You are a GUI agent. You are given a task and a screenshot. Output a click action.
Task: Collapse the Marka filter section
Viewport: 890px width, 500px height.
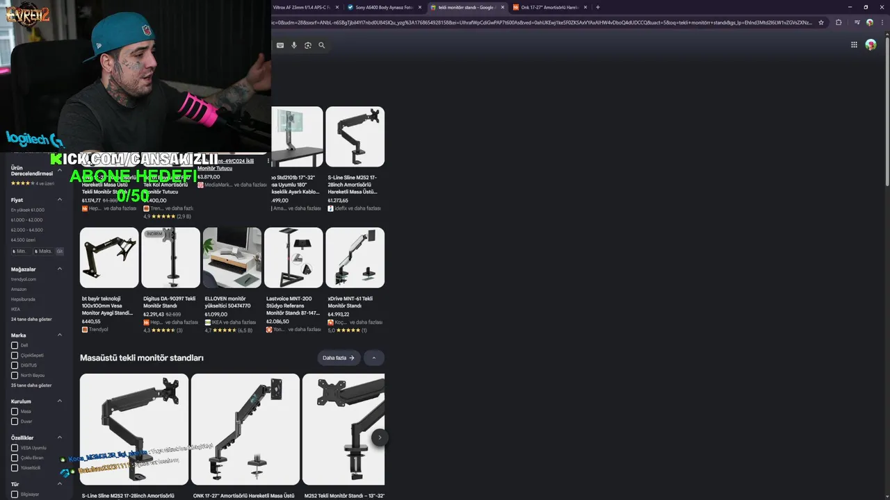tap(60, 335)
